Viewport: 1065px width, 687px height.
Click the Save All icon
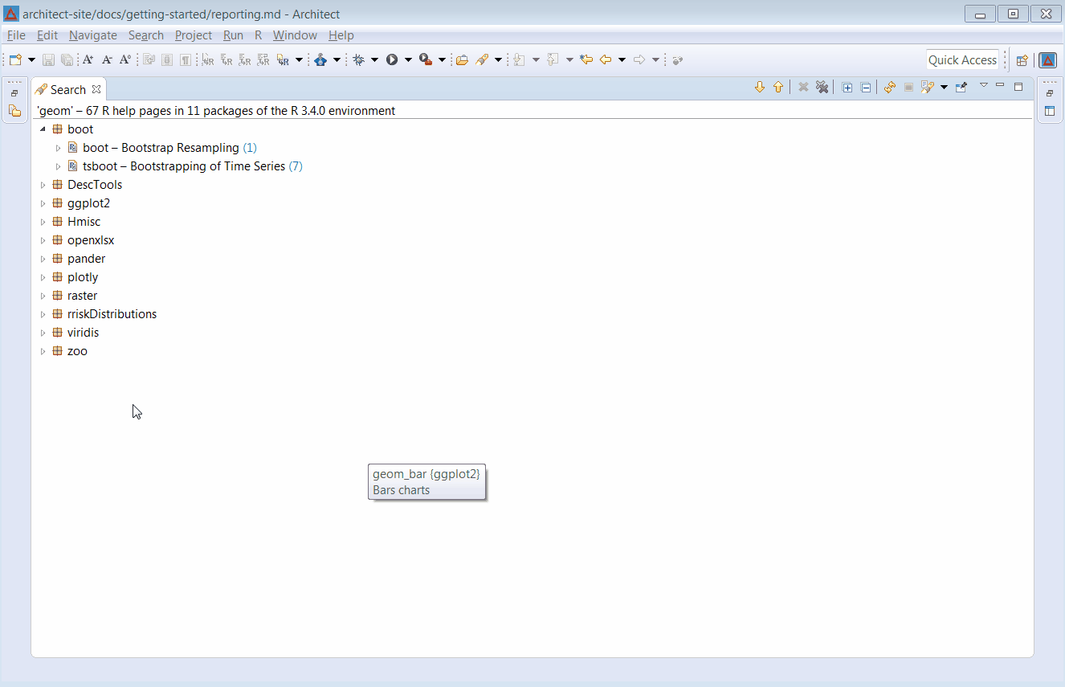[x=67, y=59]
